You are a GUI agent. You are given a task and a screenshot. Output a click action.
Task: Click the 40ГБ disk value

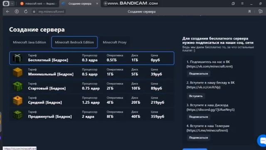[x=136, y=117]
